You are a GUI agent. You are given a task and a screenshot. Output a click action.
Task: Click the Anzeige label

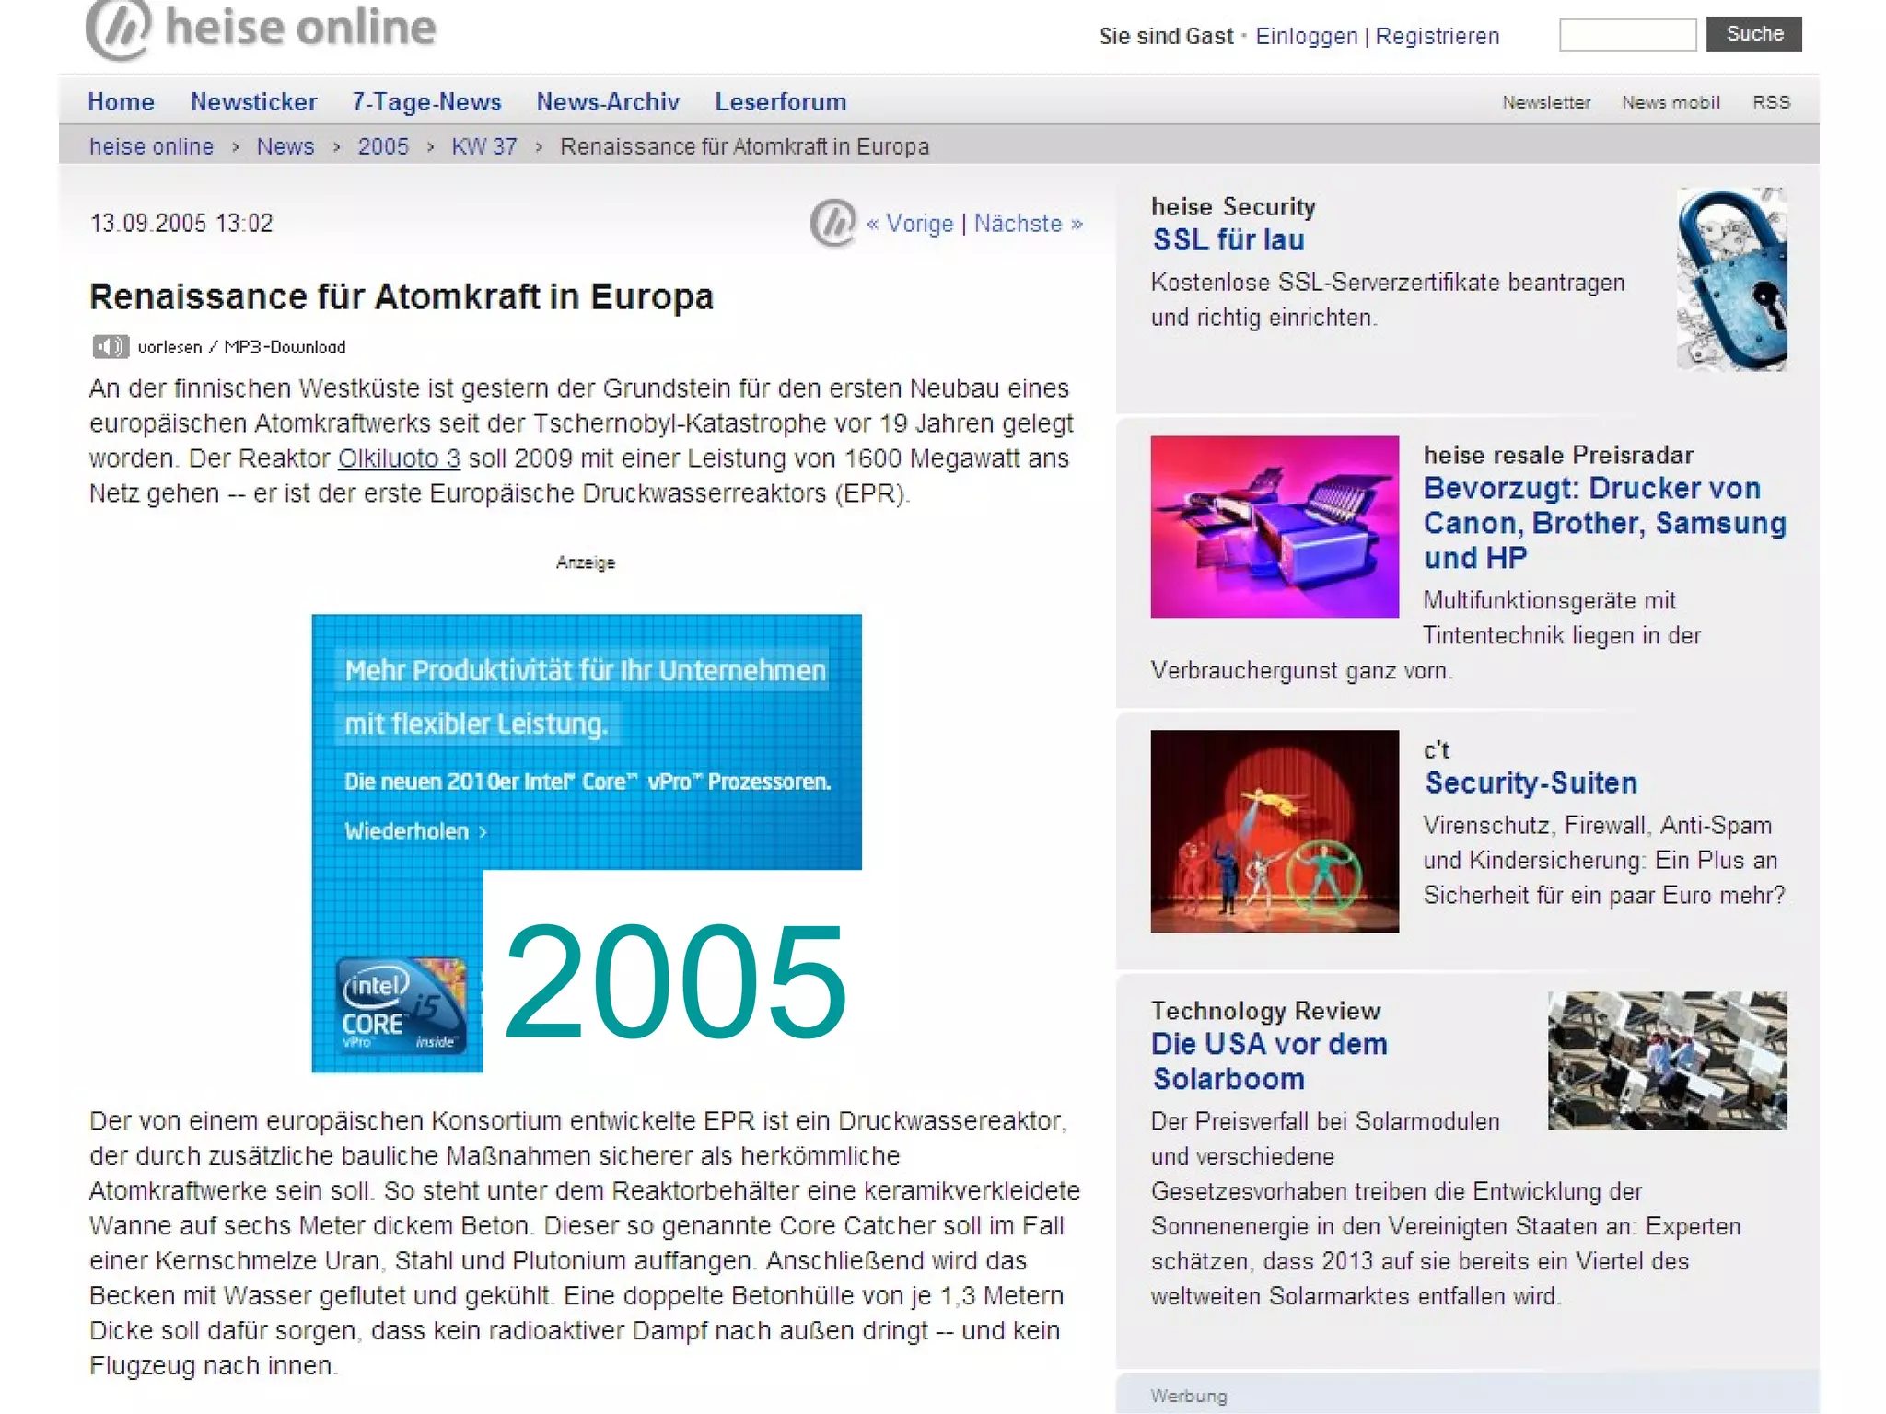tap(586, 562)
